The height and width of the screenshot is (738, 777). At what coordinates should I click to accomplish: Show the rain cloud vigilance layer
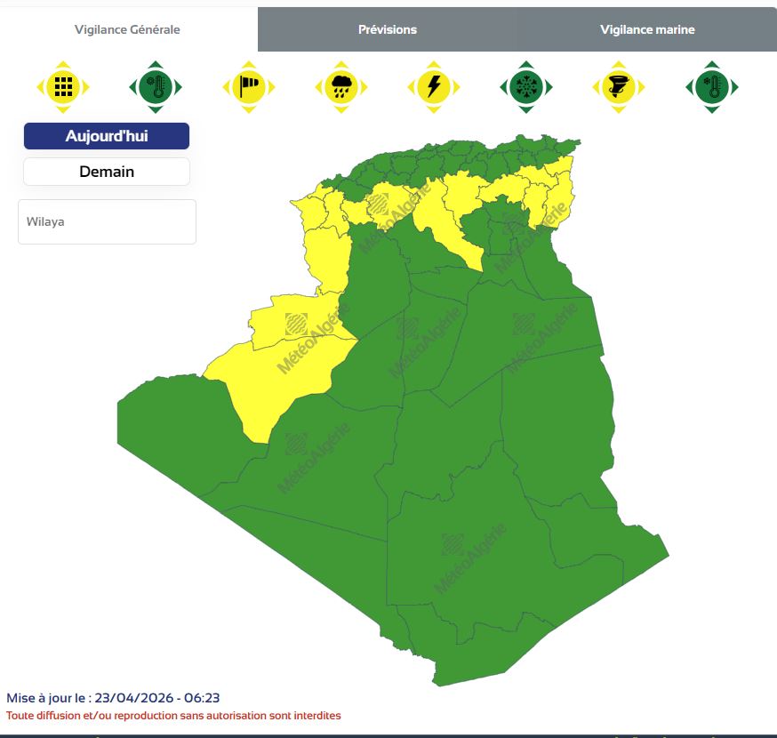click(x=341, y=86)
